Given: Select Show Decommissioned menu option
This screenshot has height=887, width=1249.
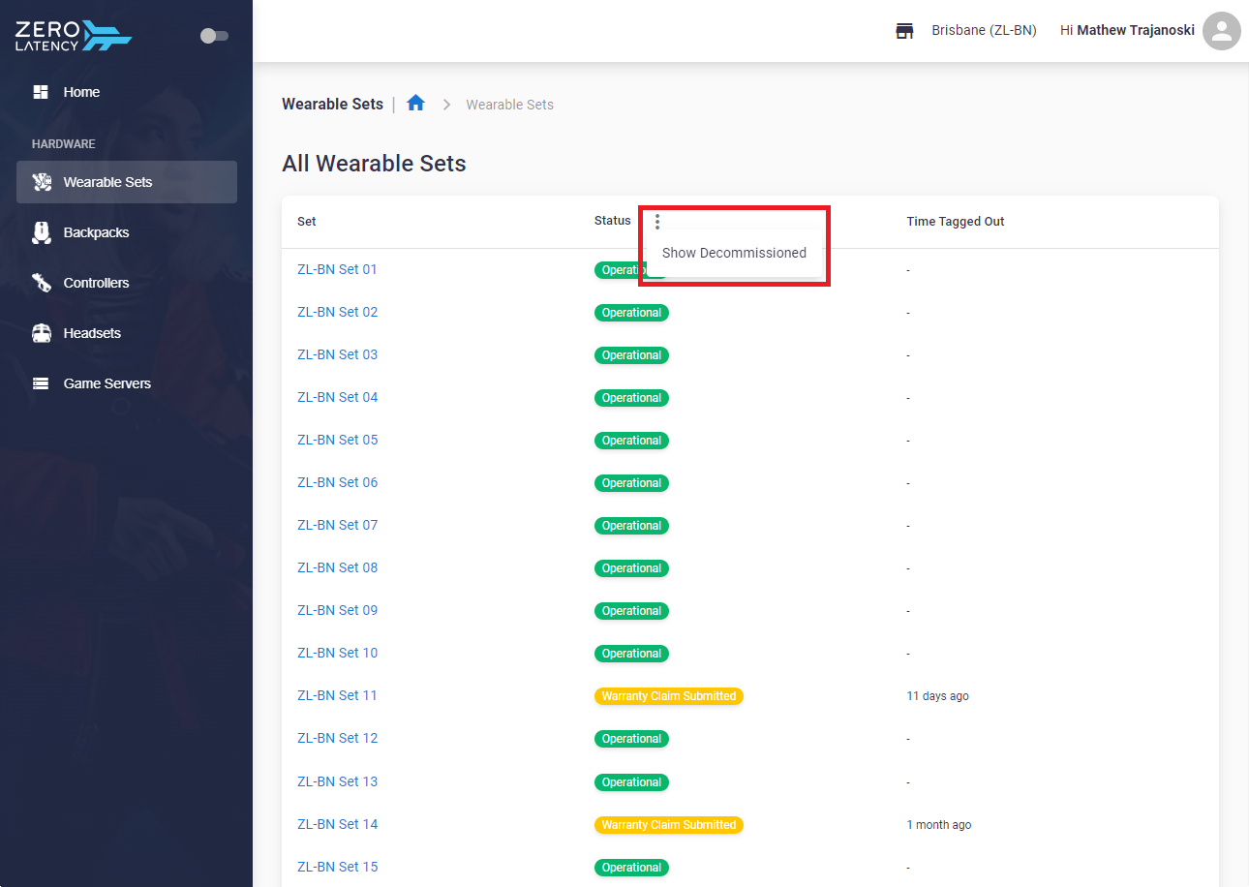Looking at the screenshot, I should (734, 253).
